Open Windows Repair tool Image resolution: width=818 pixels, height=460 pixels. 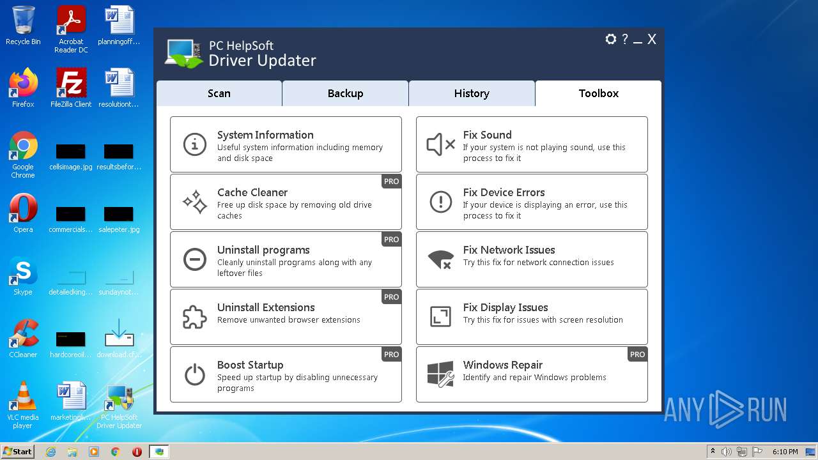[x=532, y=374]
